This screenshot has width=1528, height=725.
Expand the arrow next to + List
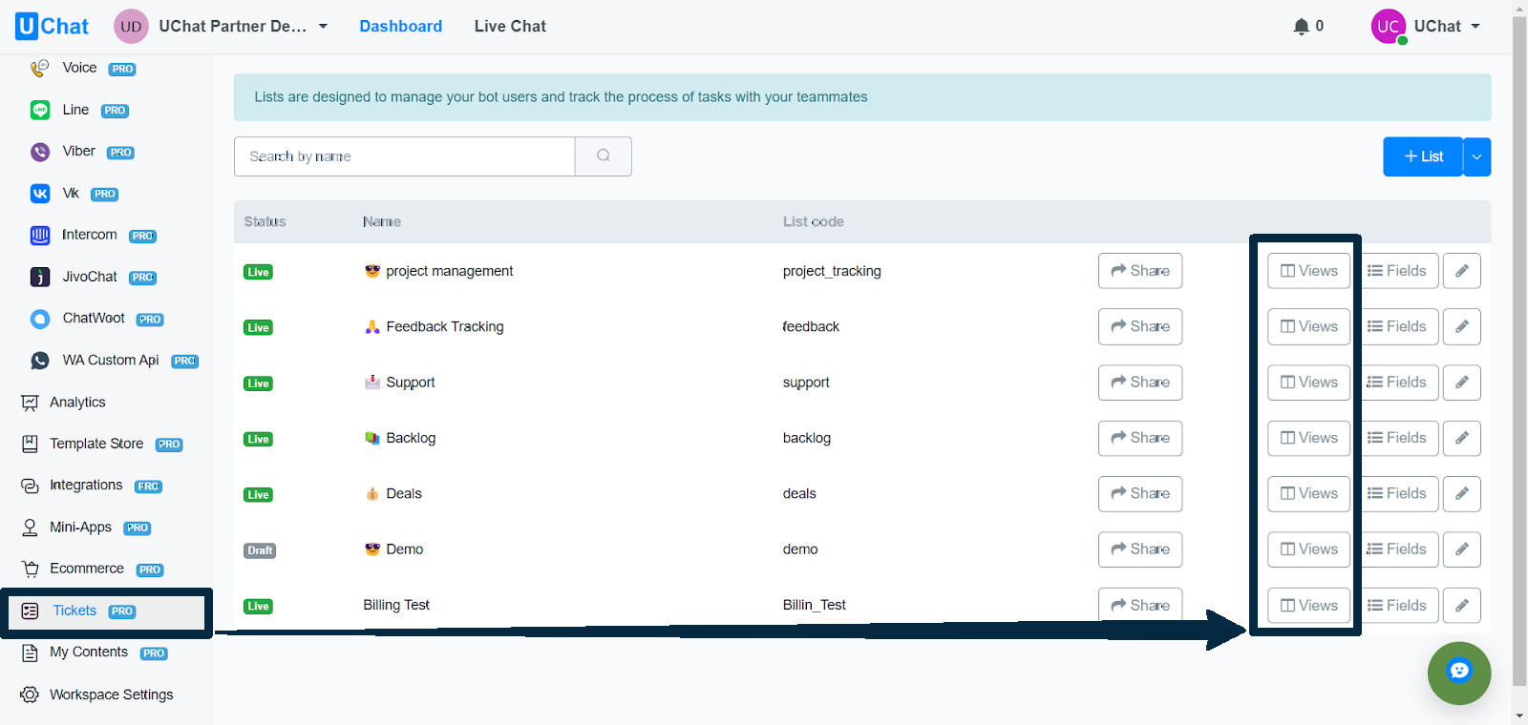coord(1476,156)
